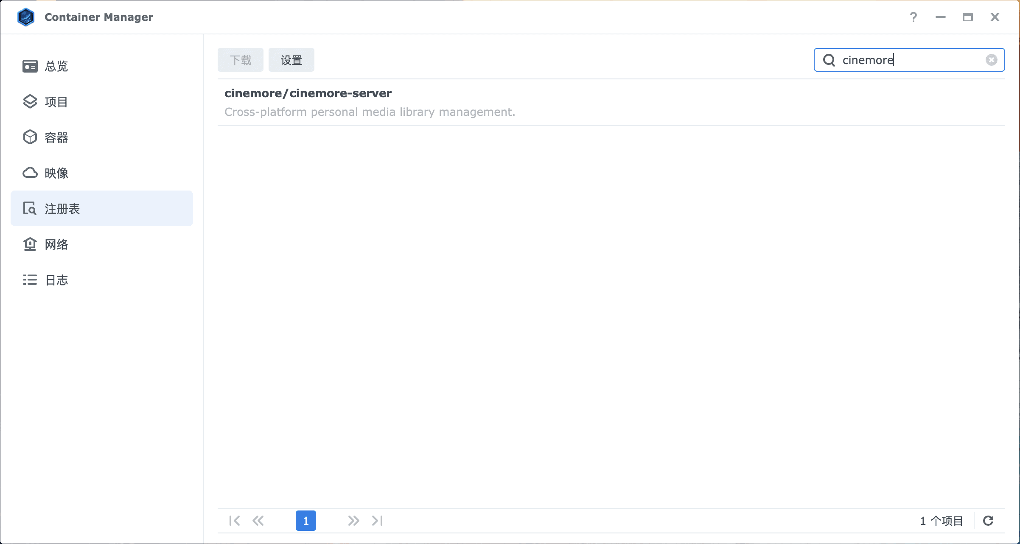Click the 设置 settings button
This screenshot has height=544, width=1020.
point(291,60)
